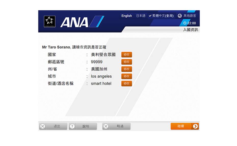Switch language to English
Image resolution: width=237 pixels, height=146 pixels.
click(x=126, y=16)
